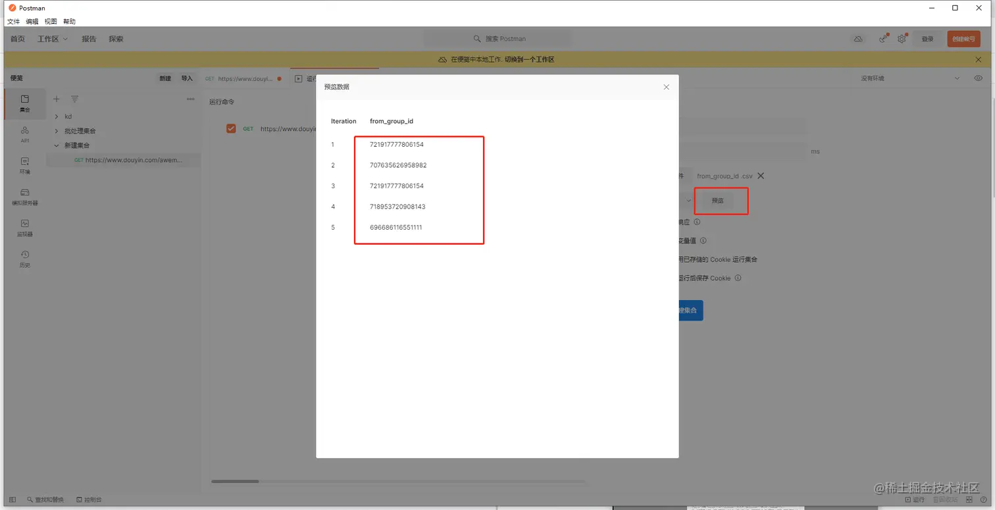Screen dimensions: 995x510
Task: Click the satellite capture requests icon
Action: (883, 39)
